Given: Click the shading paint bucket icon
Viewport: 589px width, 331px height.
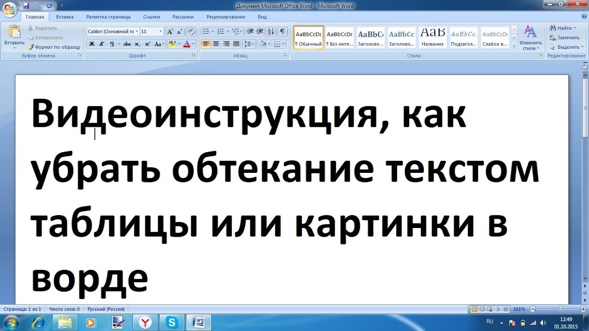Looking at the screenshot, I should [262, 44].
